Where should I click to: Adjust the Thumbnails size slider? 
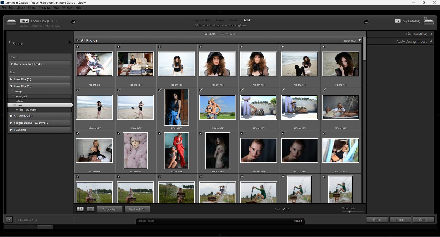tap(350, 211)
